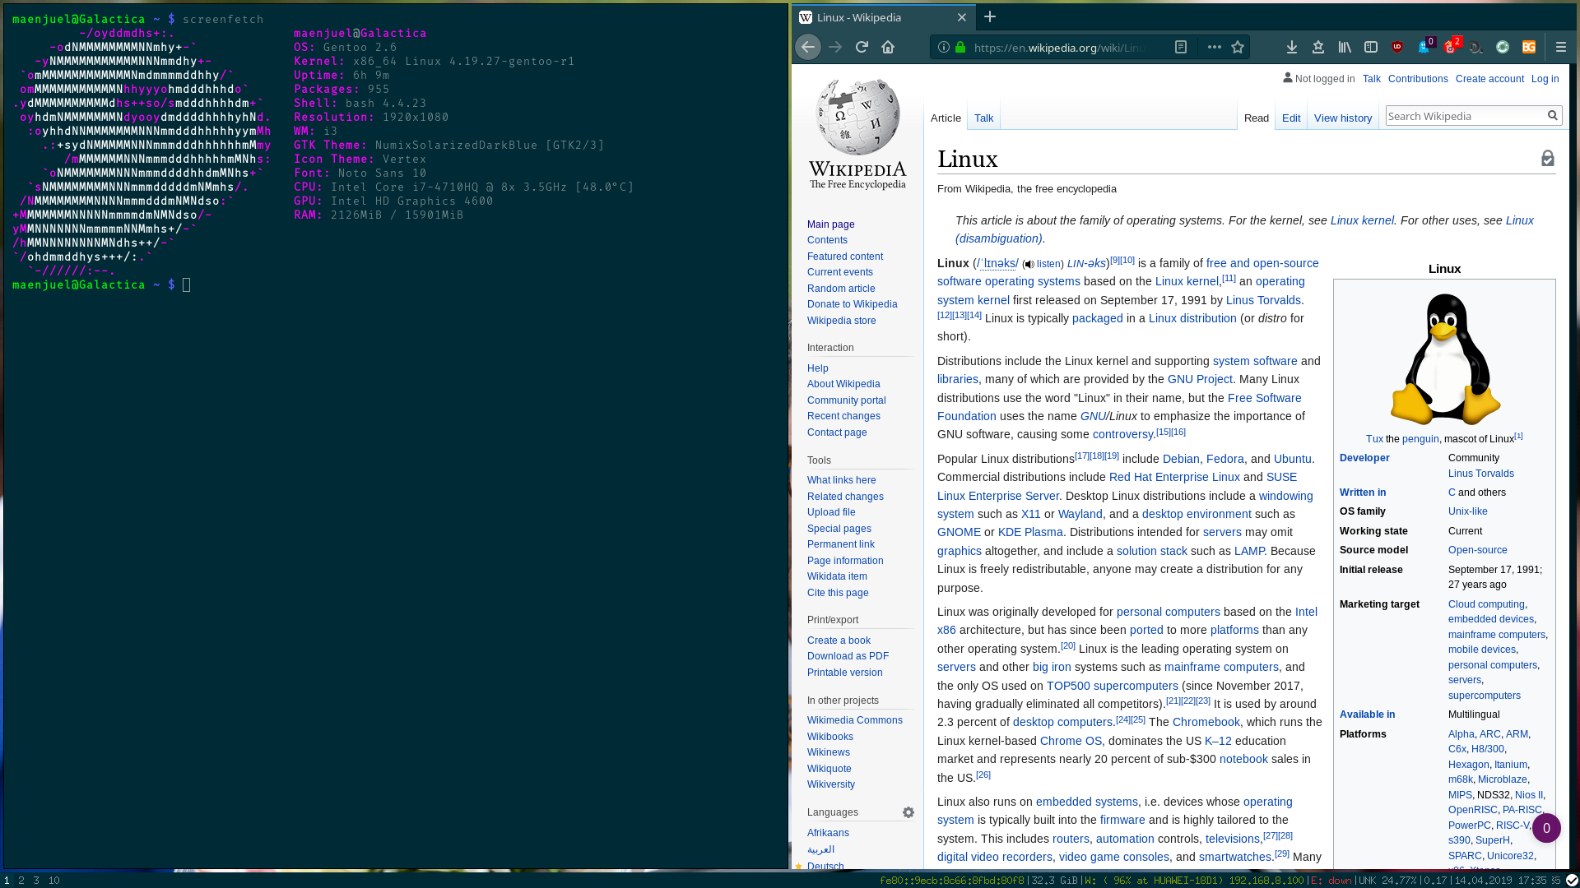Click the page protection padlock icon
The height and width of the screenshot is (888, 1580).
click(x=1548, y=159)
